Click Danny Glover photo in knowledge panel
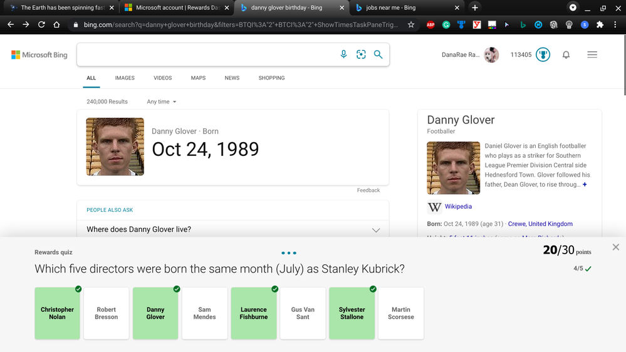626x352 pixels. (x=454, y=168)
